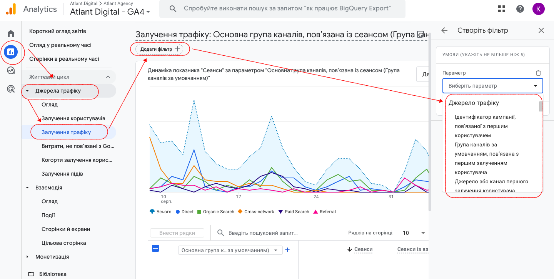Select "Залучення користувачів" report

coord(73,118)
